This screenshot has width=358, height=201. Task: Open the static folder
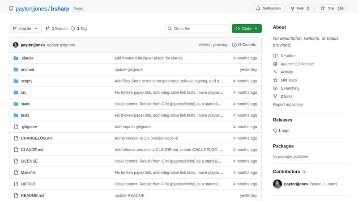point(26,104)
